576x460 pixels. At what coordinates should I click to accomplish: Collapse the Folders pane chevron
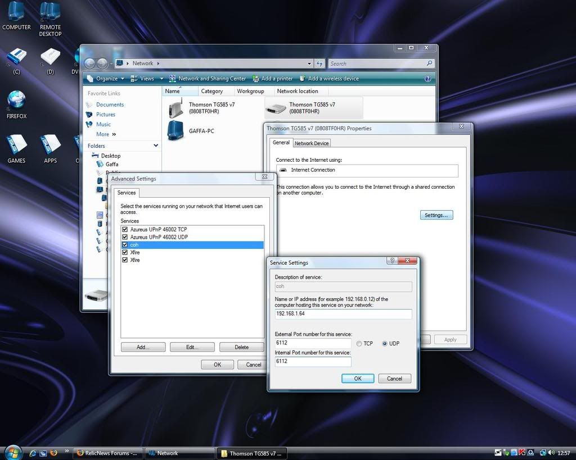click(156, 145)
